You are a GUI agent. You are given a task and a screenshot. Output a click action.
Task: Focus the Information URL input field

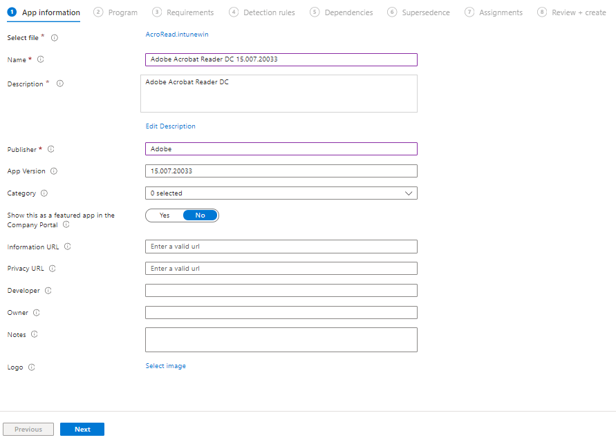point(281,247)
